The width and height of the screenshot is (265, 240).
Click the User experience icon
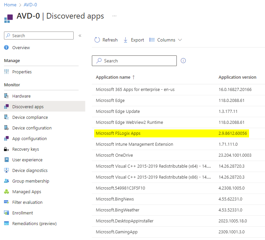tap(6, 160)
